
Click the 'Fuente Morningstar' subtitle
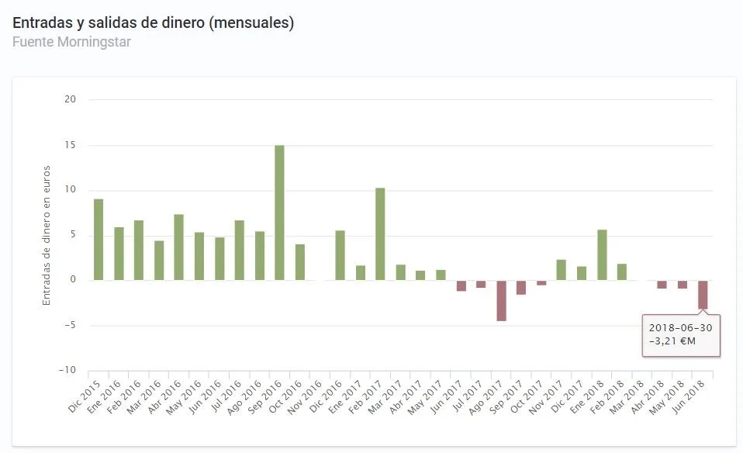(x=71, y=42)
